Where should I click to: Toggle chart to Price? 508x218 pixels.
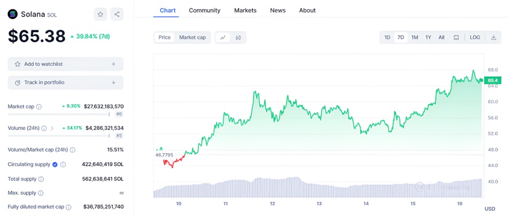tap(164, 37)
